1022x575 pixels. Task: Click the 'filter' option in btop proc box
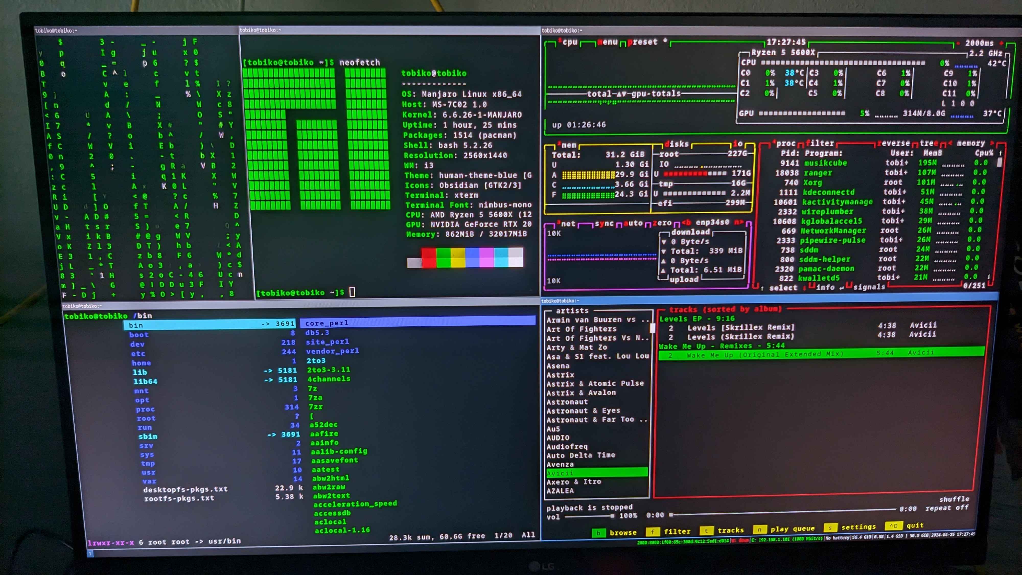[x=820, y=143]
